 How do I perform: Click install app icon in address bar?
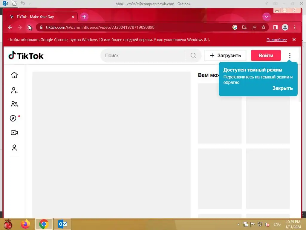tap(244, 27)
